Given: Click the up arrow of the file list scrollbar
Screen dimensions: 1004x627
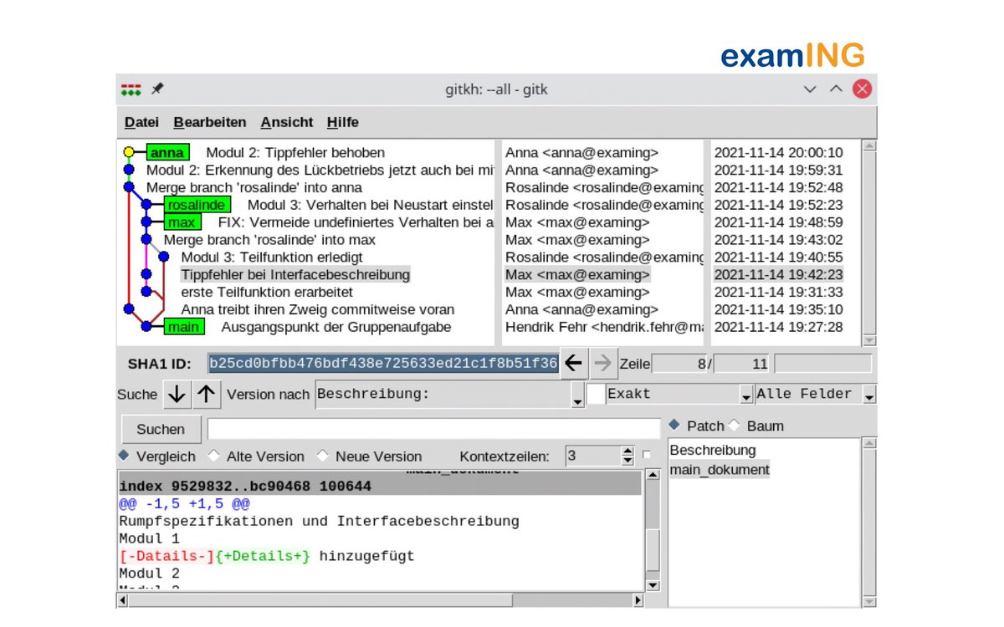Looking at the screenshot, I should (868, 443).
